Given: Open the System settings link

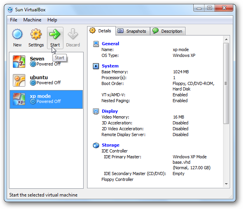Looking at the screenshot, I should [110, 66].
